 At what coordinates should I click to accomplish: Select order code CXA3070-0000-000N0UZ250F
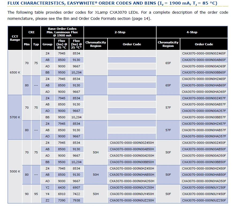point(204,200)
